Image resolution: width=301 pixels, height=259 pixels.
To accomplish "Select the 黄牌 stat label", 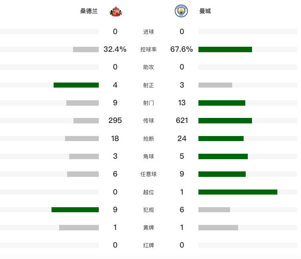I will pos(149,227).
